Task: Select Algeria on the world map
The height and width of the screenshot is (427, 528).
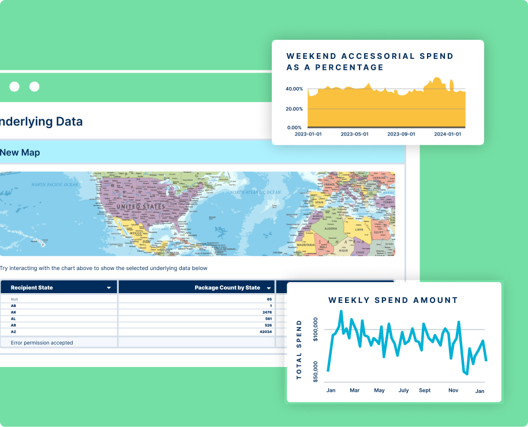Action: tap(331, 229)
